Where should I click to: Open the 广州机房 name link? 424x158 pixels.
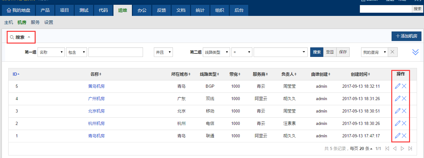tap(96, 99)
